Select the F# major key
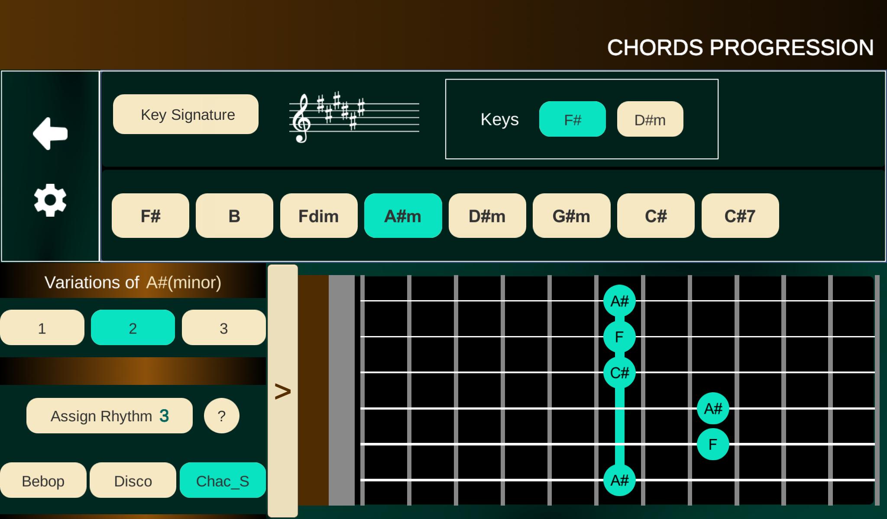 572,119
